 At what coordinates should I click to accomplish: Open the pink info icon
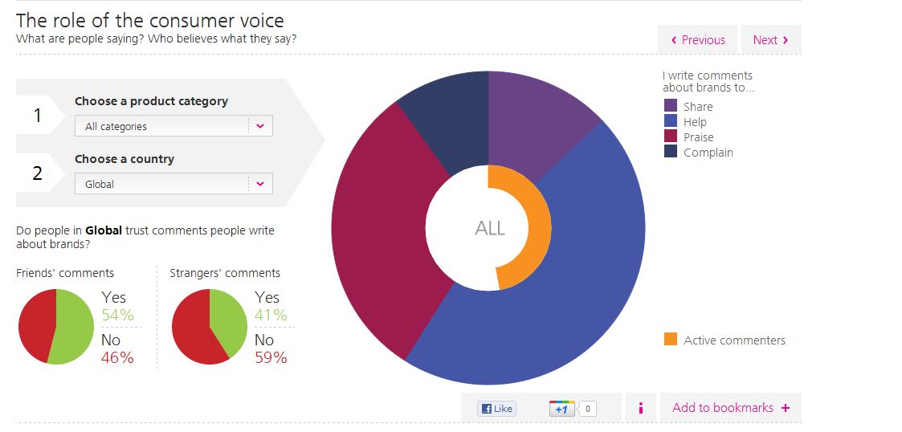640,408
